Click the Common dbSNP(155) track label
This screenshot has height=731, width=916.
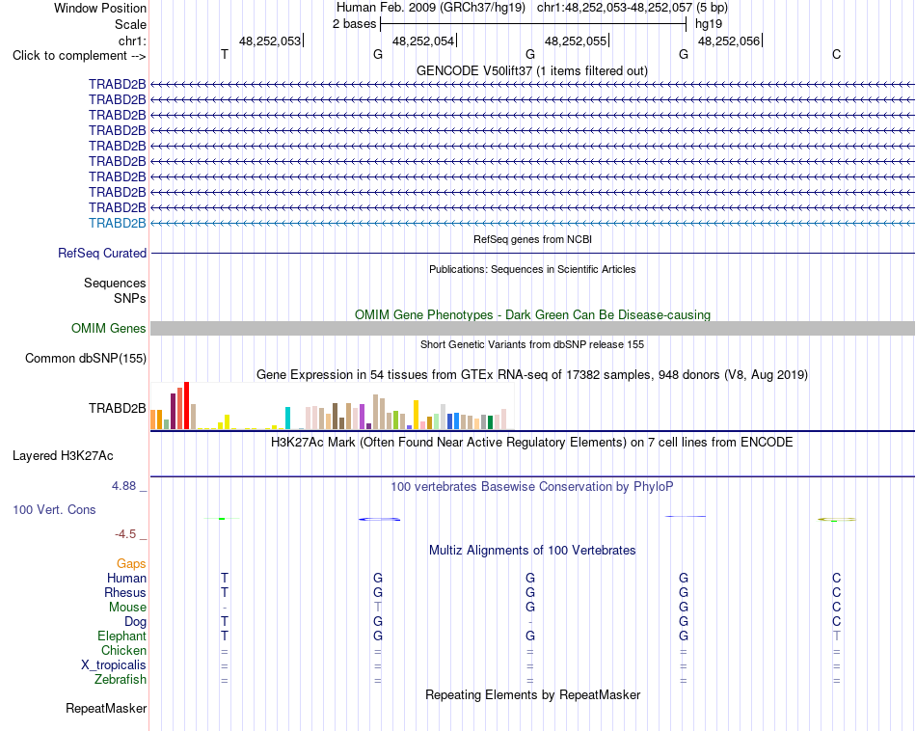click(x=86, y=358)
